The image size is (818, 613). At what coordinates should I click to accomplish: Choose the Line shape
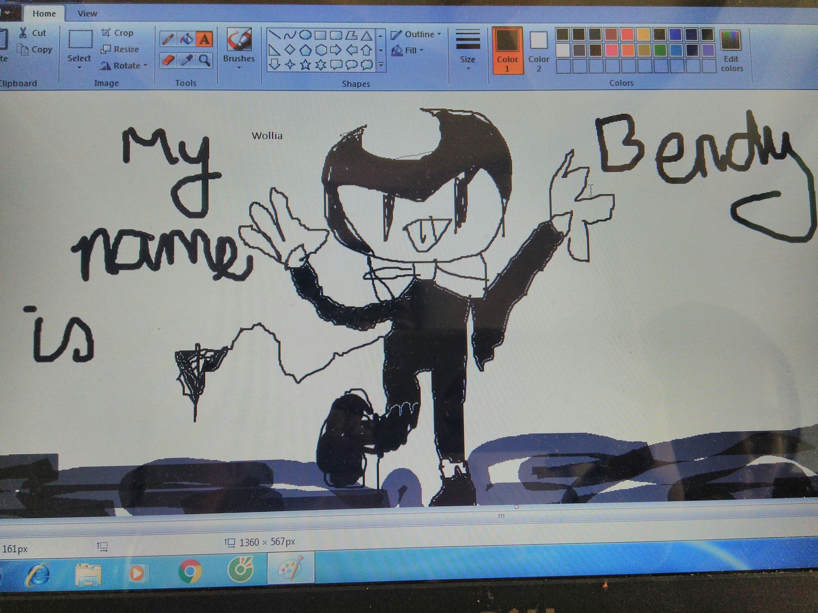pyautogui.click(x=275, y=35)
